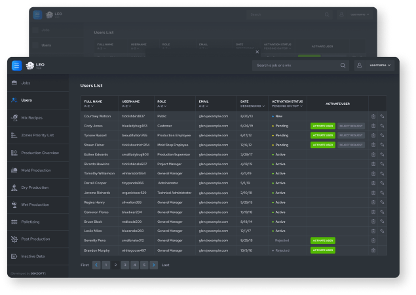The width and height of the screenshot is (416, 295).
Task: Sort by Username A-Z dropdown
Action: [126, 106]
